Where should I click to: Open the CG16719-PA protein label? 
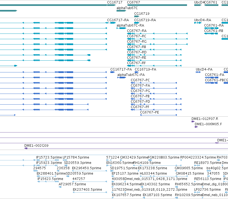coord(145,69)
